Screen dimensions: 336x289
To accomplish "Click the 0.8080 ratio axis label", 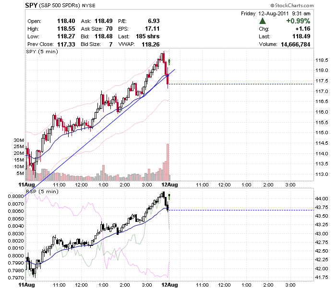I will point(16,197).
